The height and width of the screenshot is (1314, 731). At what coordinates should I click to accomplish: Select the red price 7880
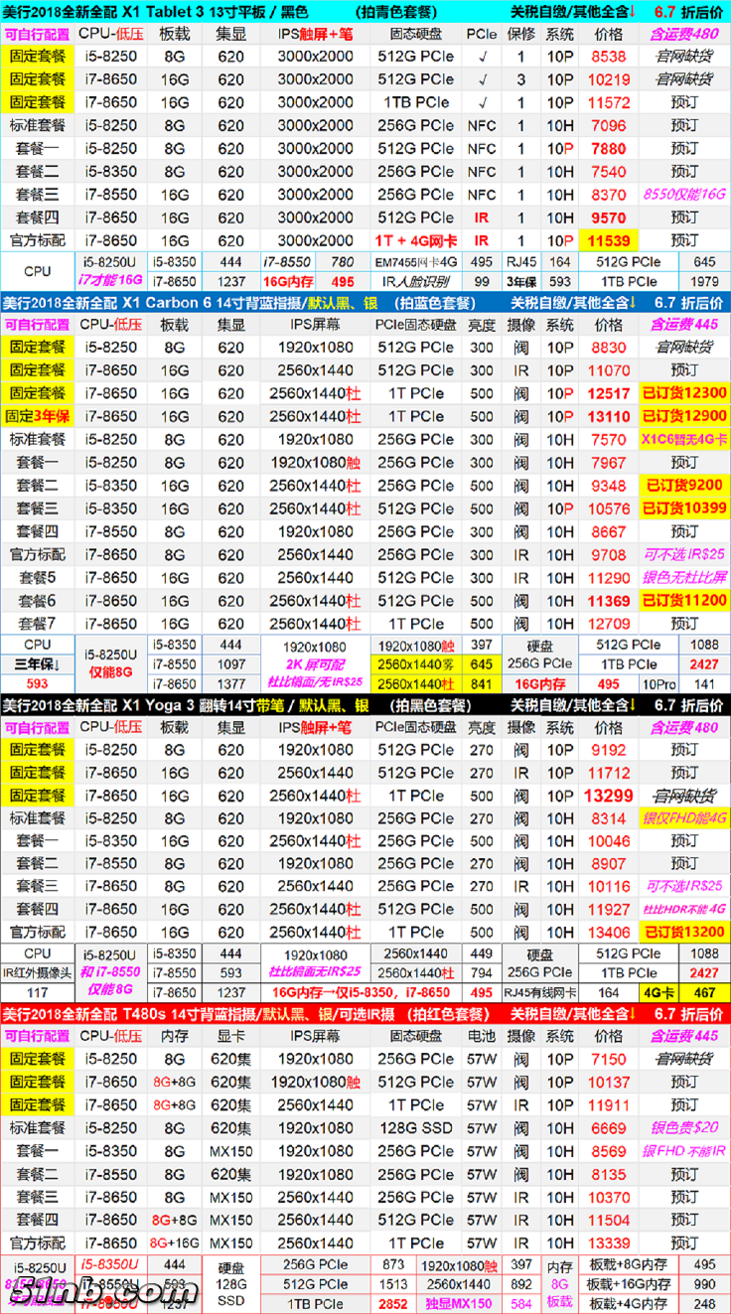pos(609,148)
